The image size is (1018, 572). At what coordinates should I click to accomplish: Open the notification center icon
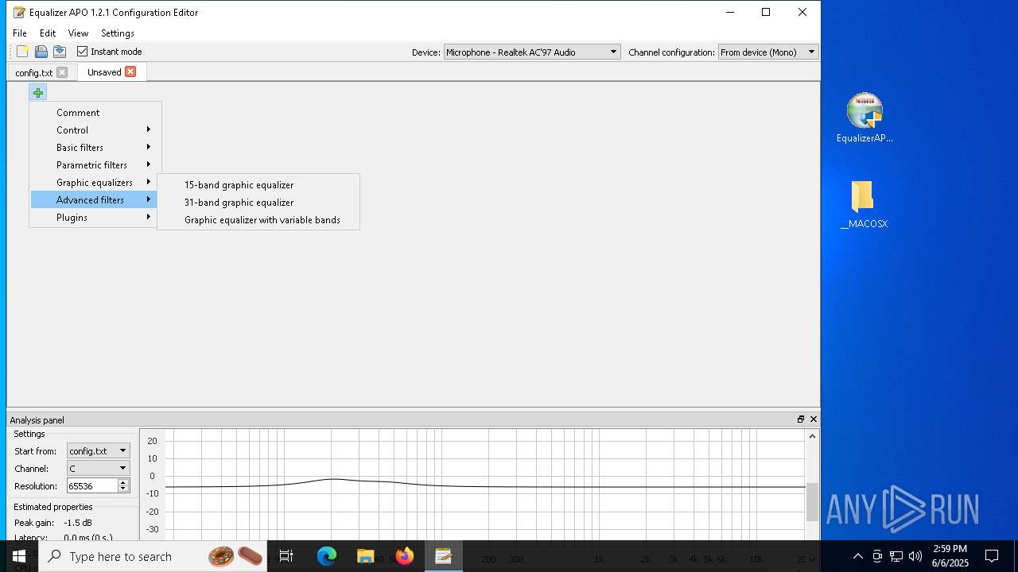(992, 556)
